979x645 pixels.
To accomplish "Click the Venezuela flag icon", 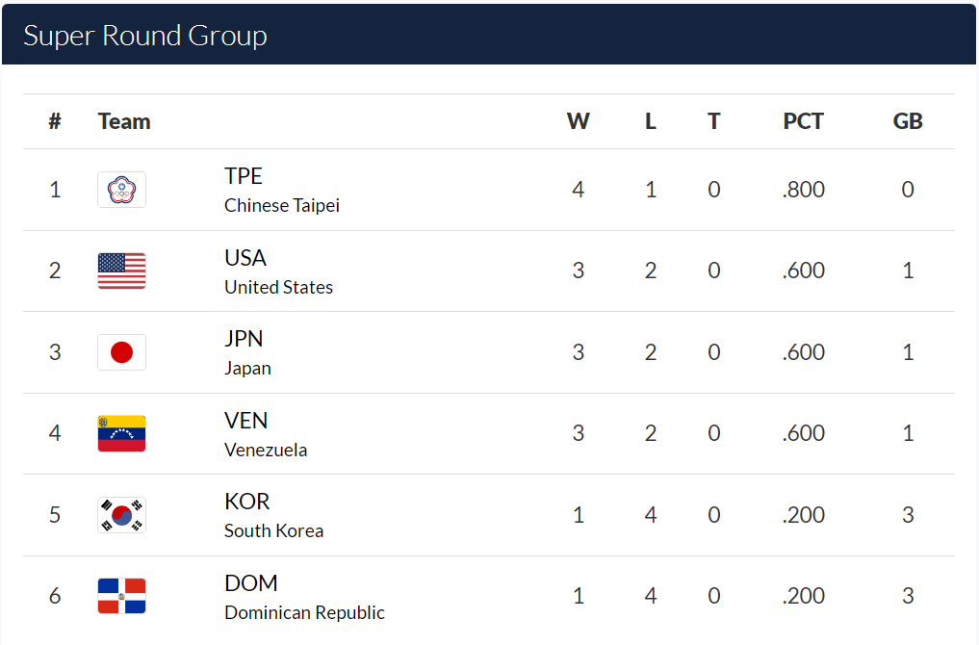I will point(121,433).
